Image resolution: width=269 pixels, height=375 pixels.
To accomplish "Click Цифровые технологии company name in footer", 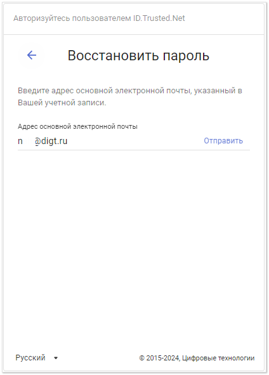I will (x=218, y=358).
